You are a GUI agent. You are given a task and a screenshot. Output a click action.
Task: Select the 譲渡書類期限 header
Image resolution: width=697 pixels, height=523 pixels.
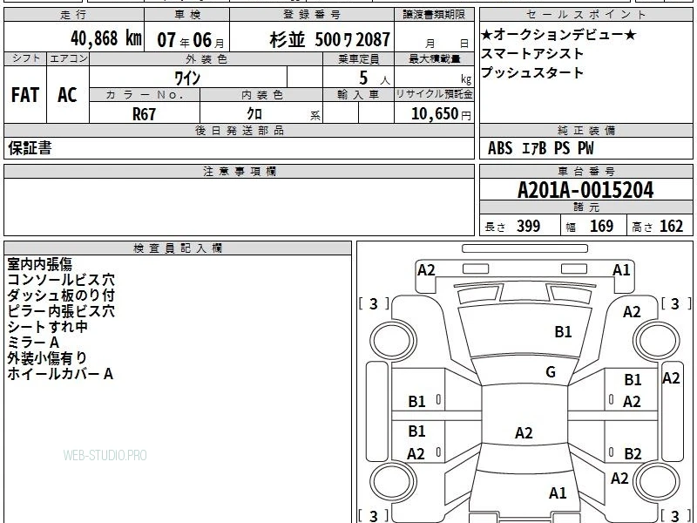point(434,14)
